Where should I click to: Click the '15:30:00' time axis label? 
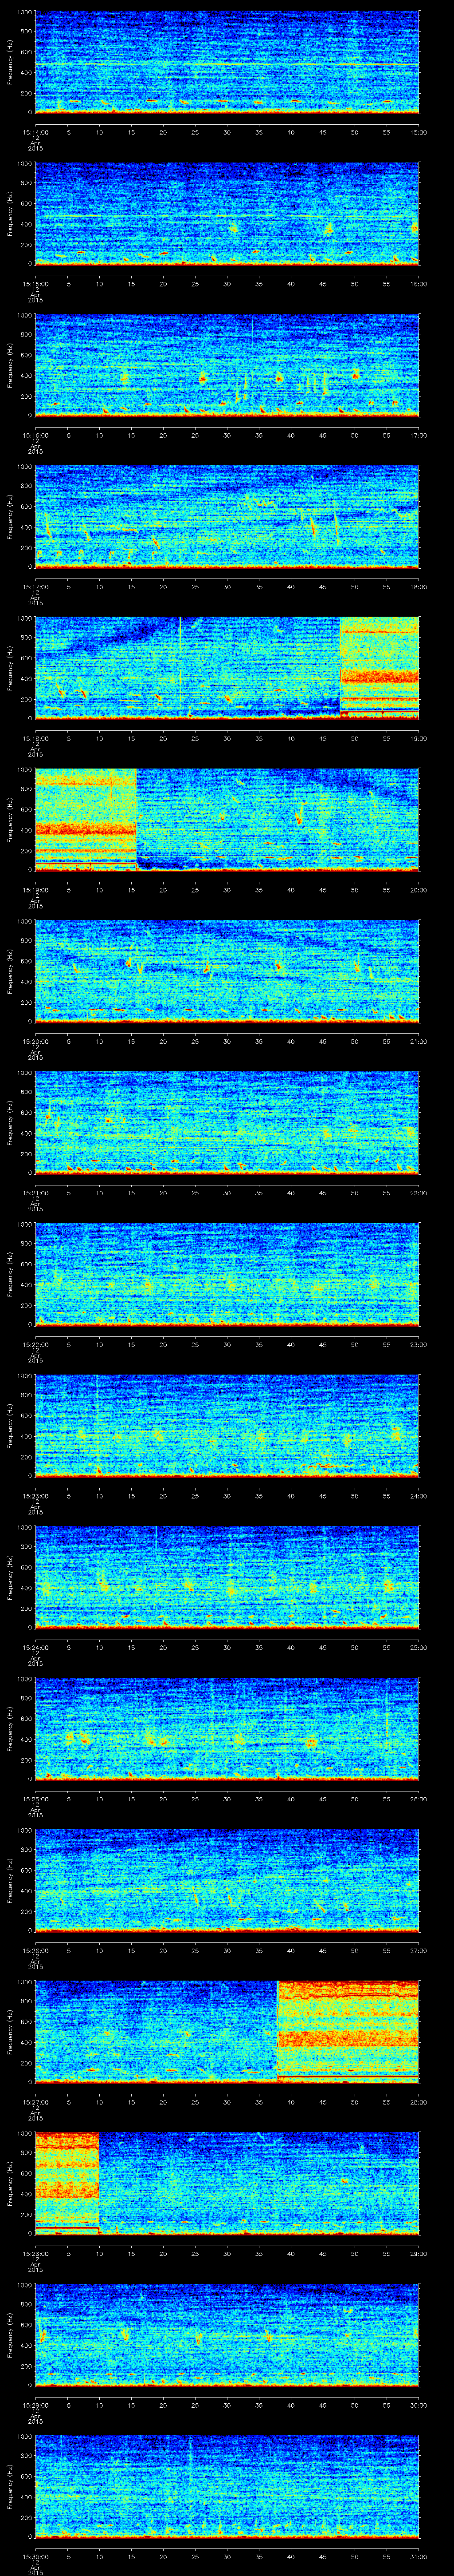coord(35,2556)
